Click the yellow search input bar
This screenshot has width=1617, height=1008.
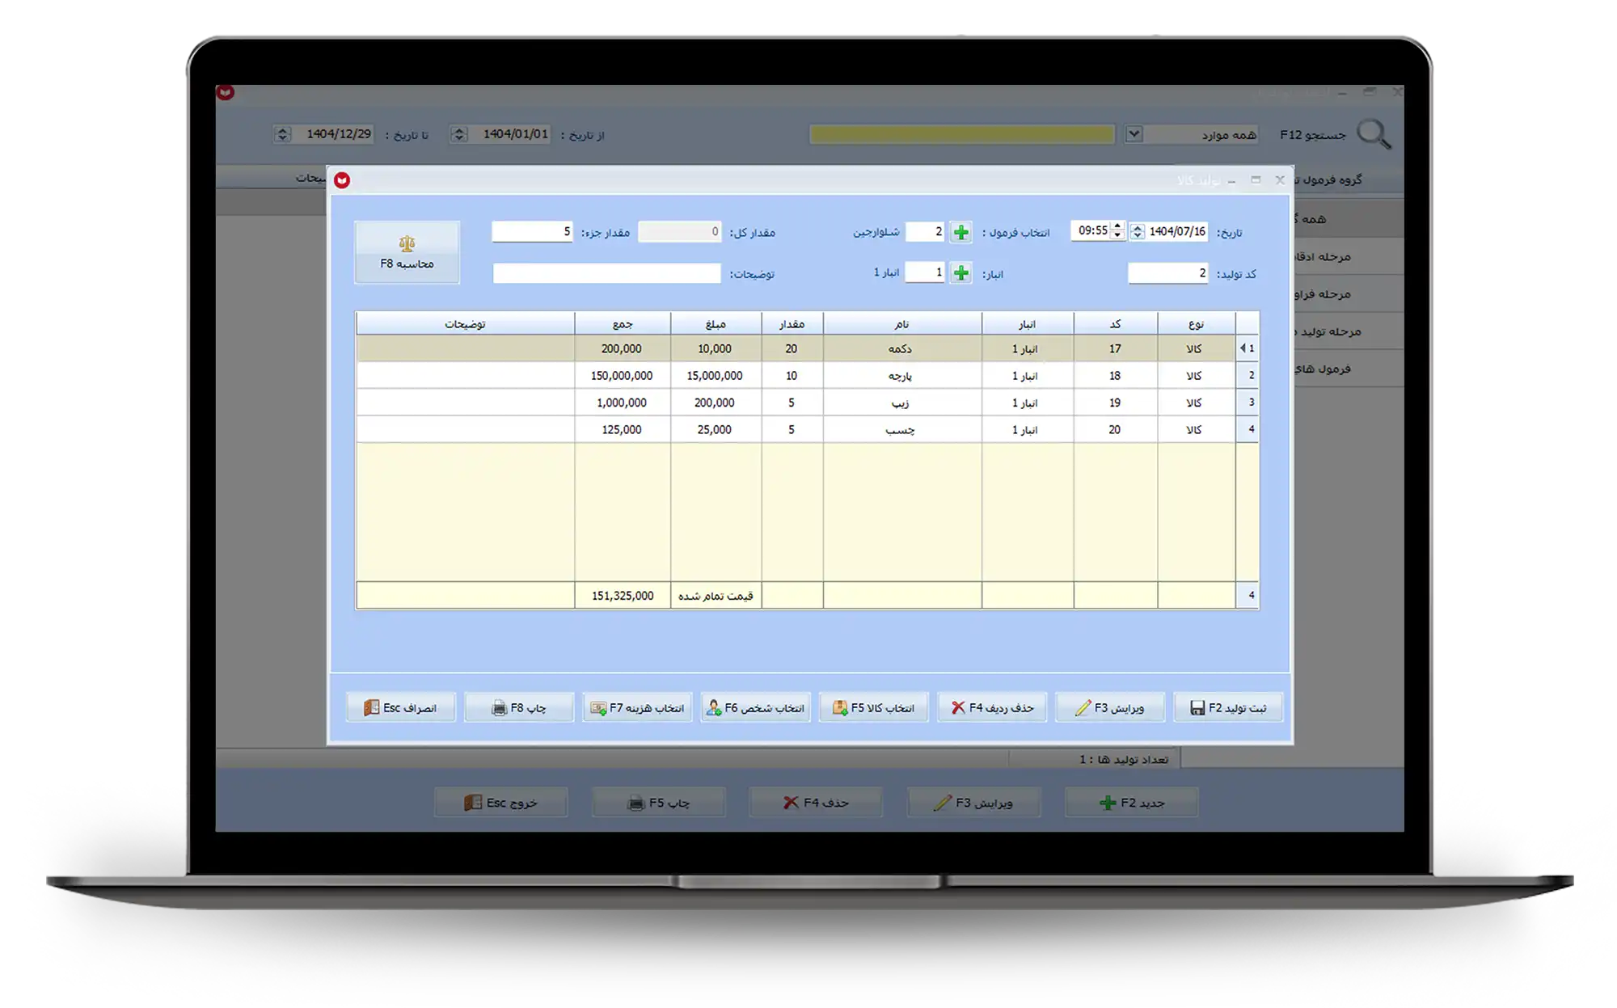click(x=961, y=134)
